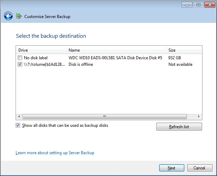Viewport: 217px width, 176px height.
Task: Uncheck the \\?\Volume drive checkbox
Action: coord(20,64)
